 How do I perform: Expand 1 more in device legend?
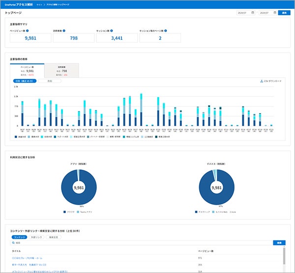point(233,212)
